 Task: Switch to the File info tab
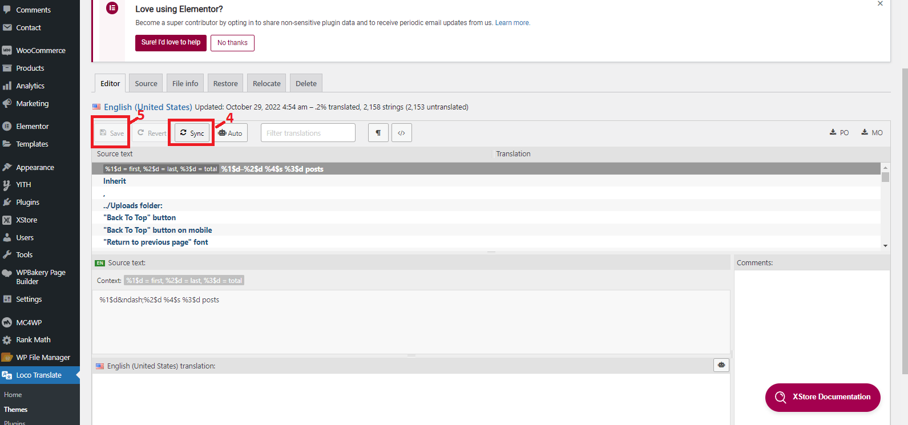pyautogui.click(x=185, y=83)
